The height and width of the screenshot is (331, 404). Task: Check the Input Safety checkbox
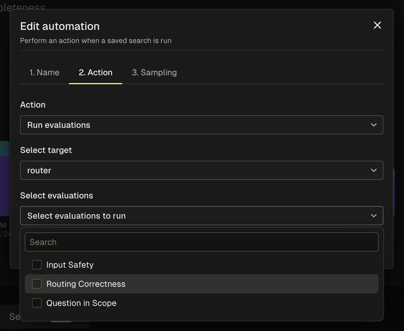[37, 265]
